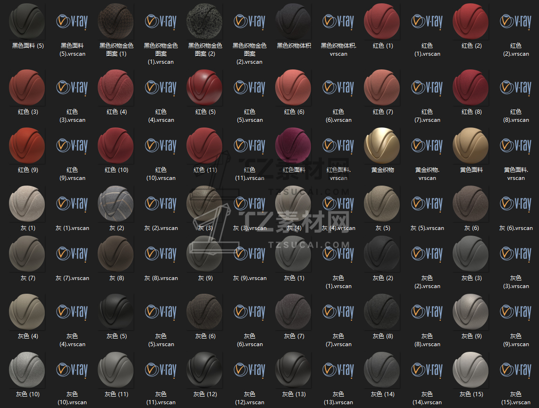The width and height of the screenshot is (539, 408).
Task: Click the 黑色织物金色图案 (2).vrscan V-Ray icon
Action: point(249,21)
